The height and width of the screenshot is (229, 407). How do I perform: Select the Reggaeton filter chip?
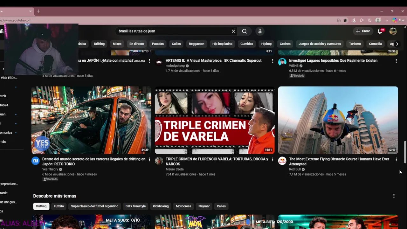click(x=197, y=44)
